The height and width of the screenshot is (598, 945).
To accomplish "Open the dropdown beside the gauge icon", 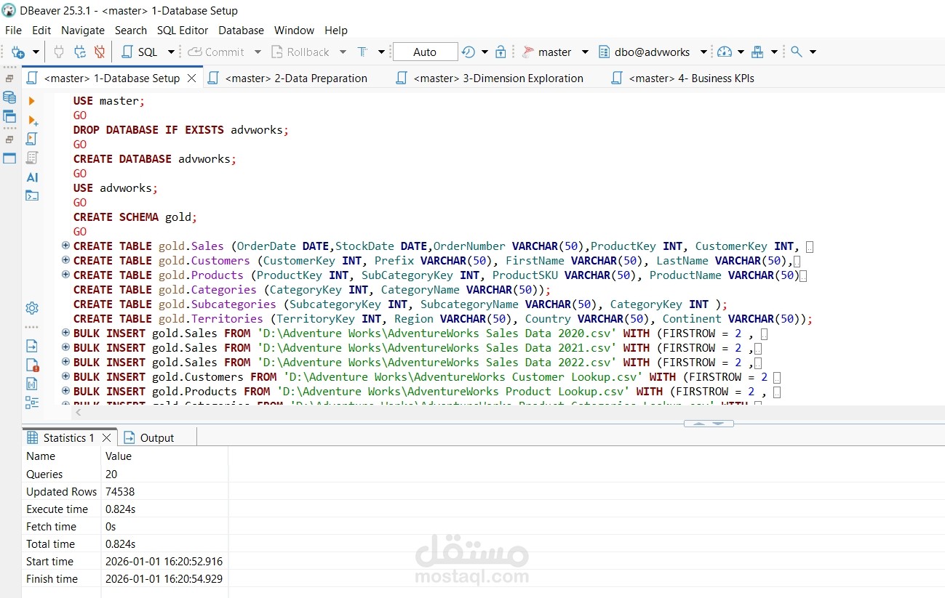I will (741, 52).
